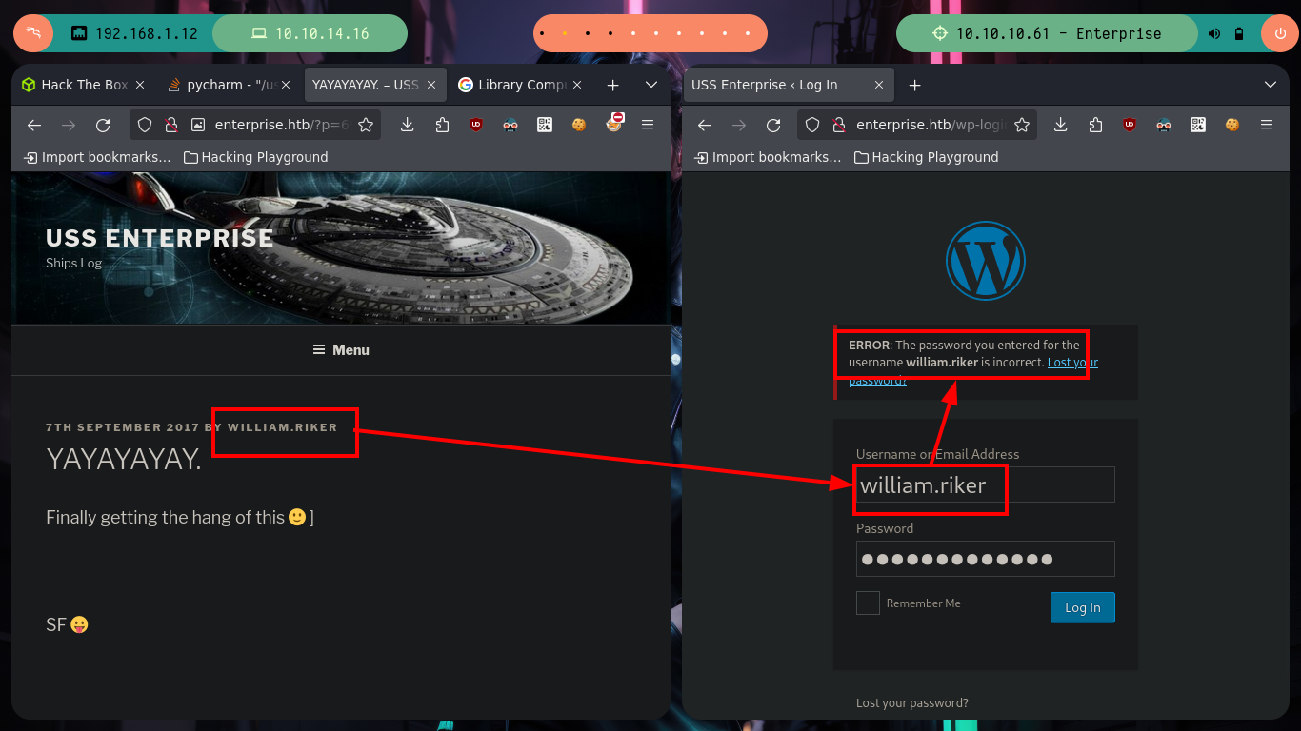Switch to the Hack The Box tab
The width and height of the screenshot is (1301, 731).
pyautogui.click(x=85, y=85)
